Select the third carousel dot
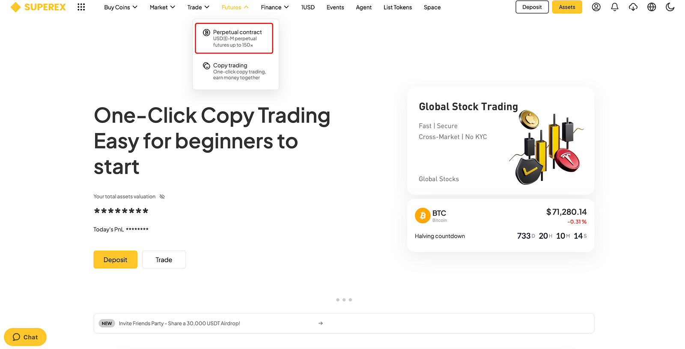Viewport: 685px width, 349px height. [350, 300]
